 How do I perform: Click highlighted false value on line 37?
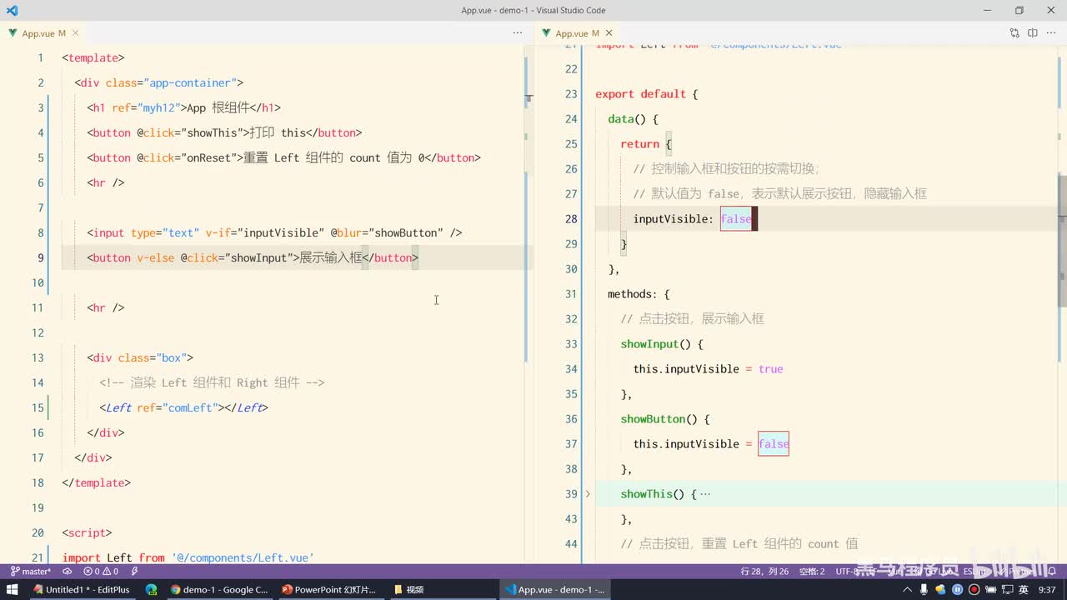coord(774,444)
